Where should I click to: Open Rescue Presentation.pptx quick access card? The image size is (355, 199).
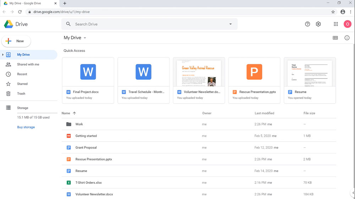click(254, 80)
